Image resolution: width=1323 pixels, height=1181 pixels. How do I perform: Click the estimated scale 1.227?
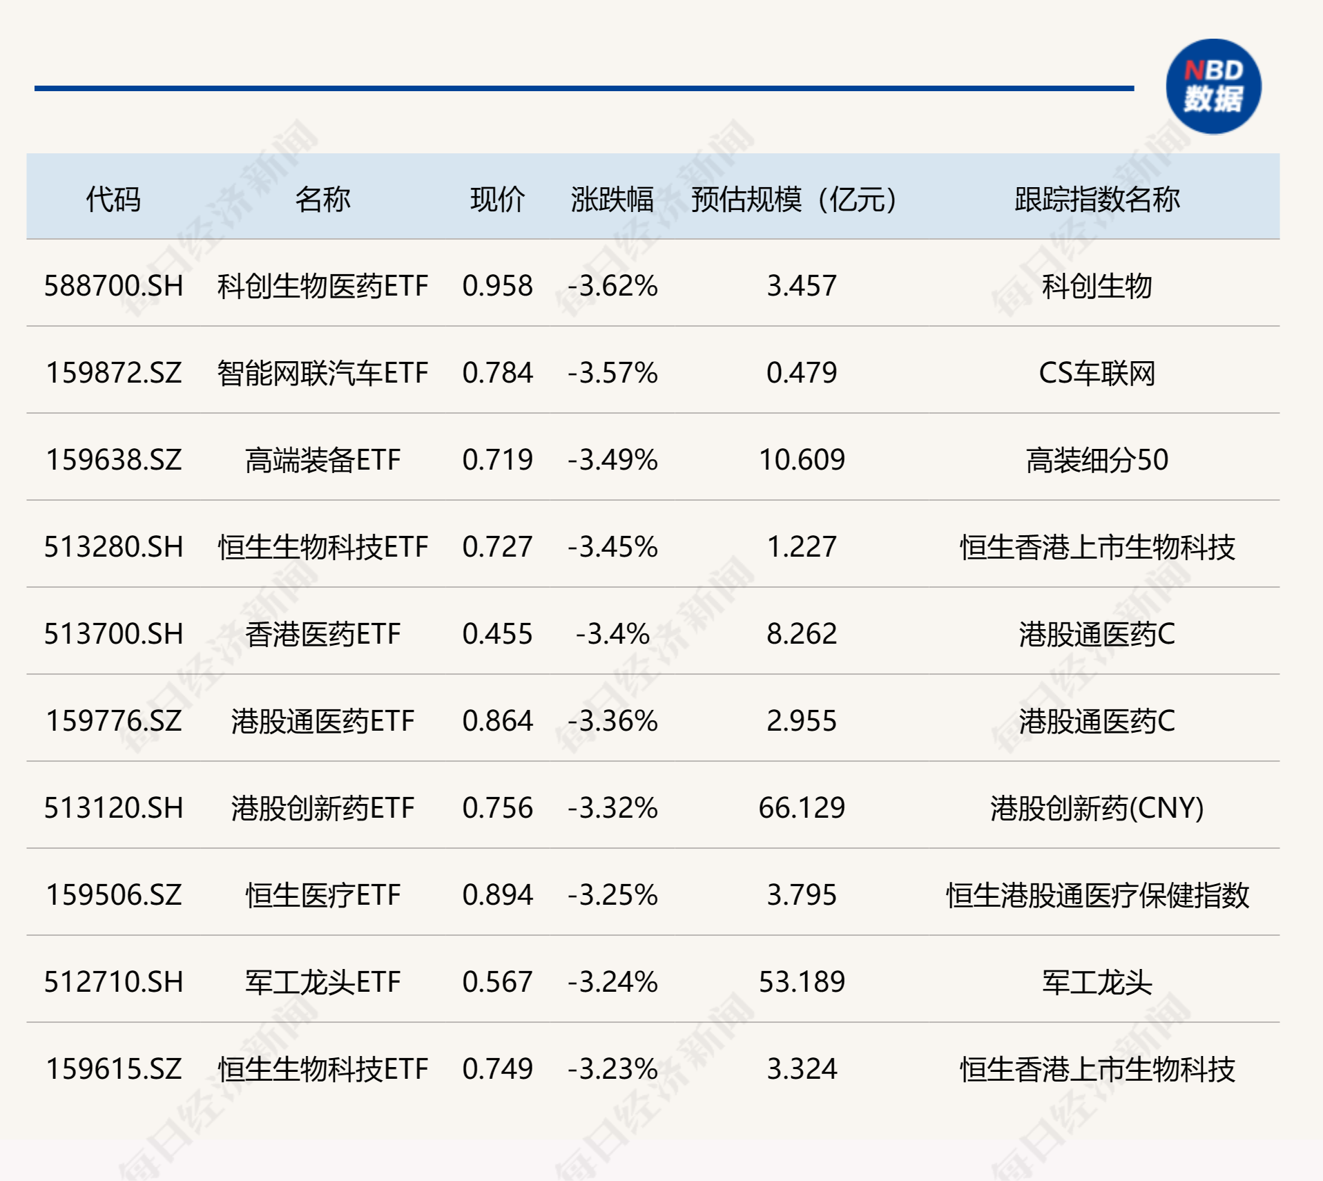[802, 547]
